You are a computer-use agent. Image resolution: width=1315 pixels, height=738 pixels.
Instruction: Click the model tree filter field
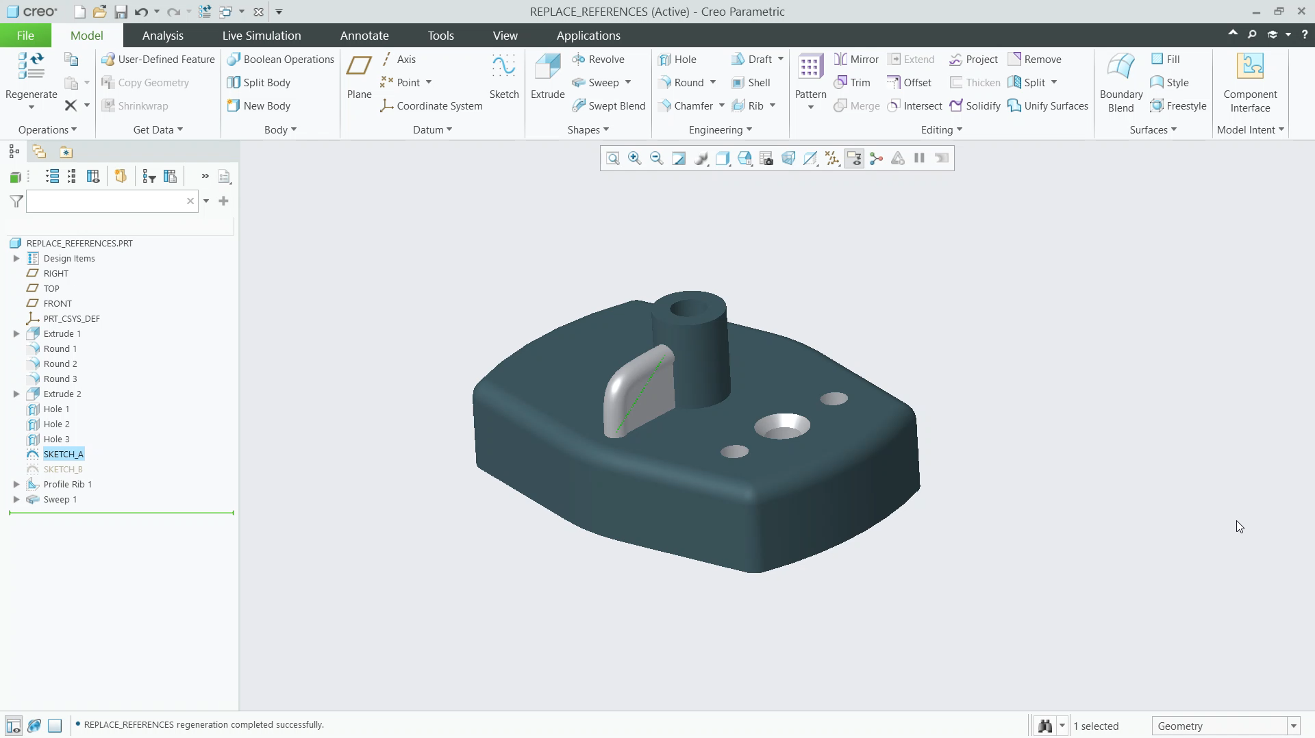coord(112,201)
